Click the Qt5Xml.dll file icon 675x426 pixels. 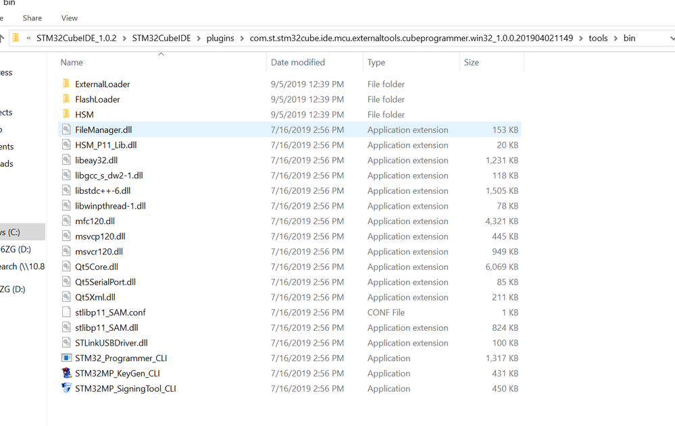click(66, 297)
